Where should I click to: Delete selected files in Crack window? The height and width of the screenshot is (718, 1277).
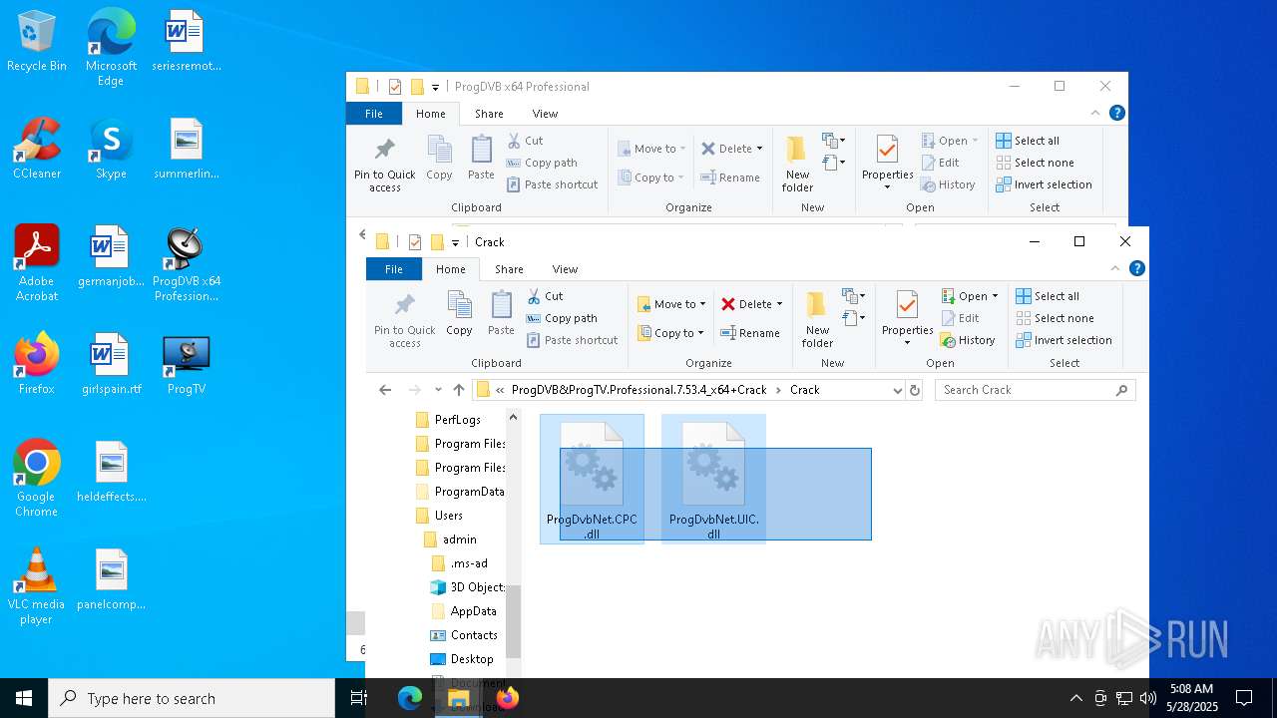pyautogui.click(x=745, y=304)
